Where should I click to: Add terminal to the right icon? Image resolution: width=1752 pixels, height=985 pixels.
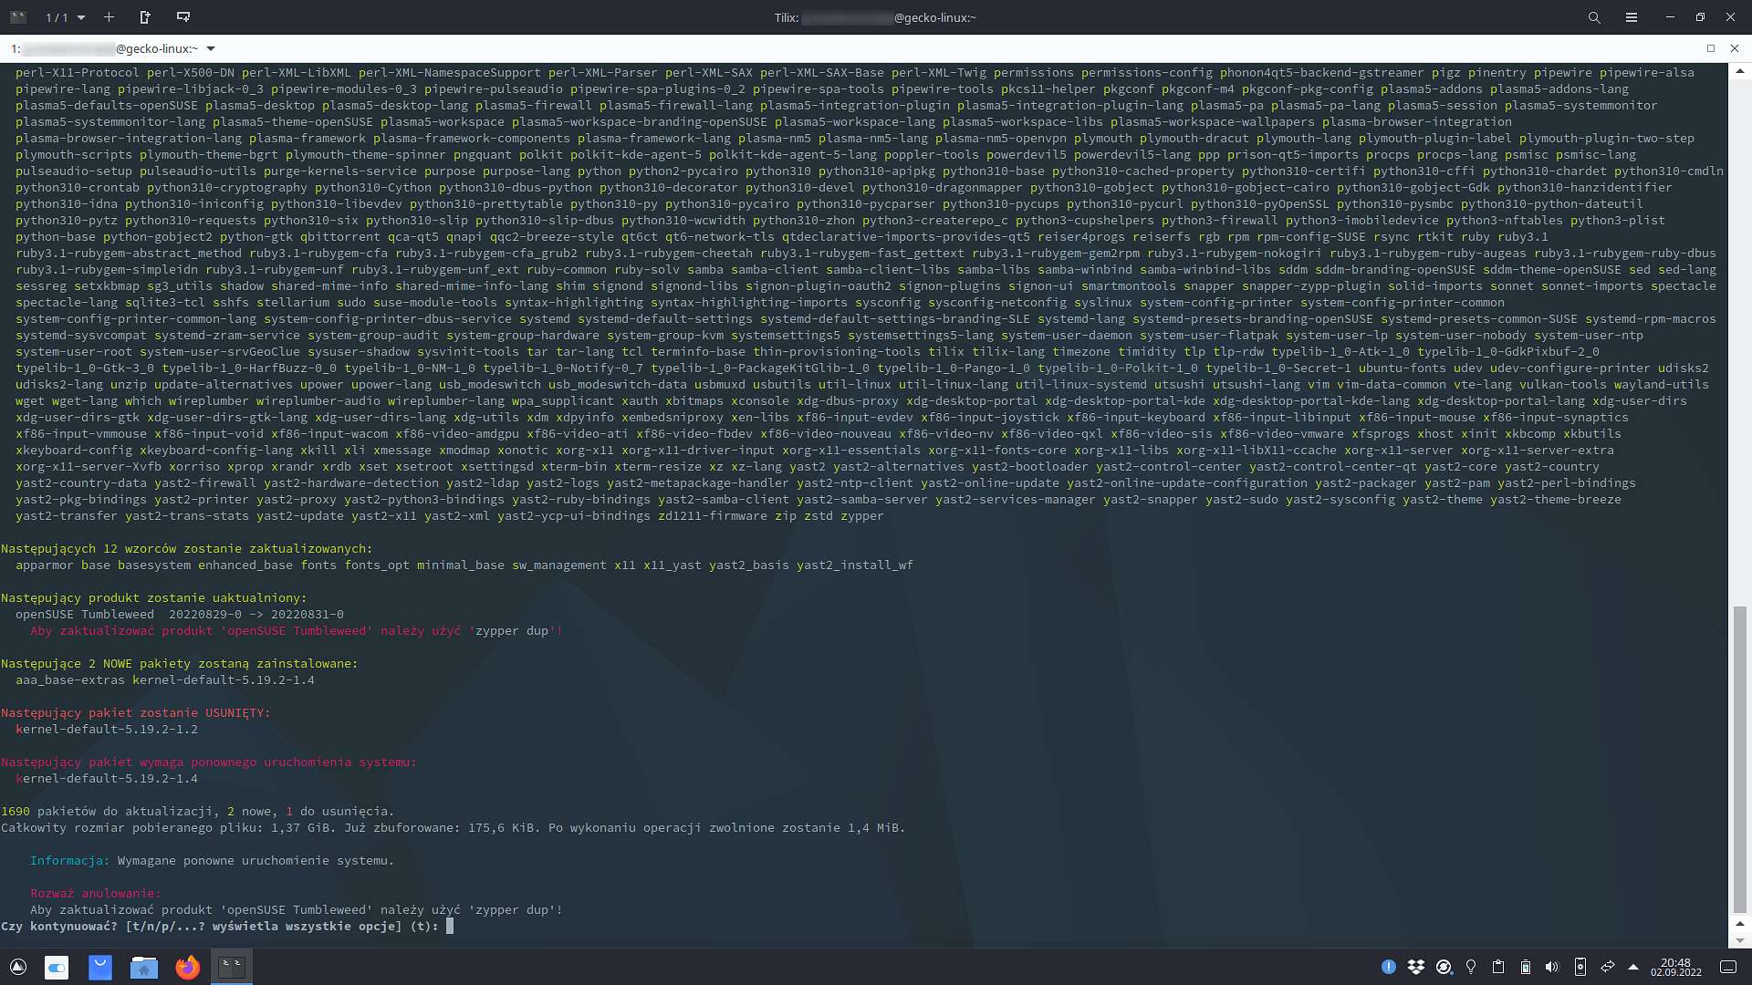pyautogui.click(x=145, y=17)
